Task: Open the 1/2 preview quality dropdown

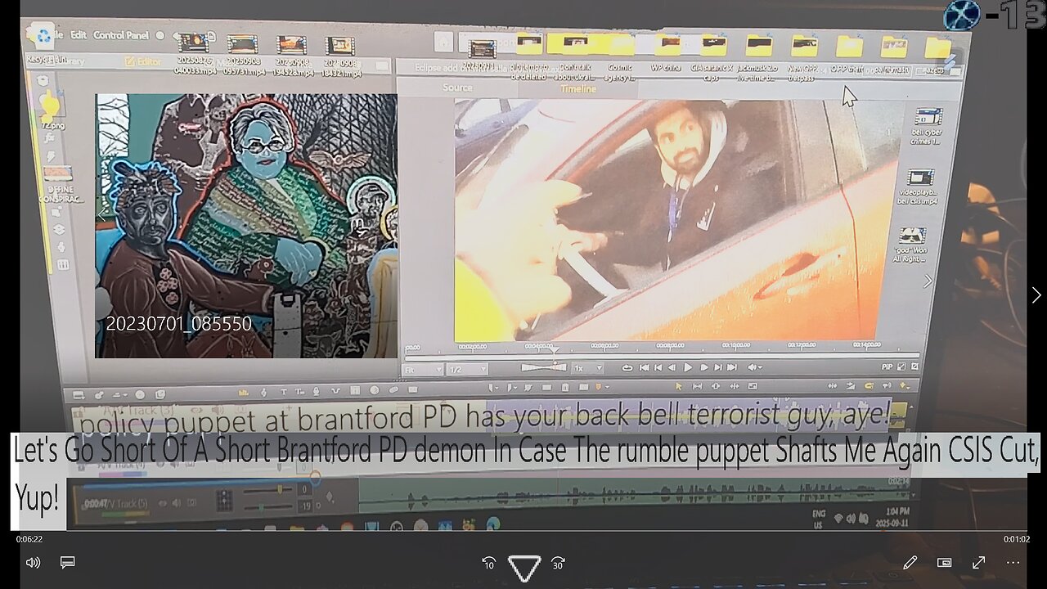Action: (x=467, y=370)
